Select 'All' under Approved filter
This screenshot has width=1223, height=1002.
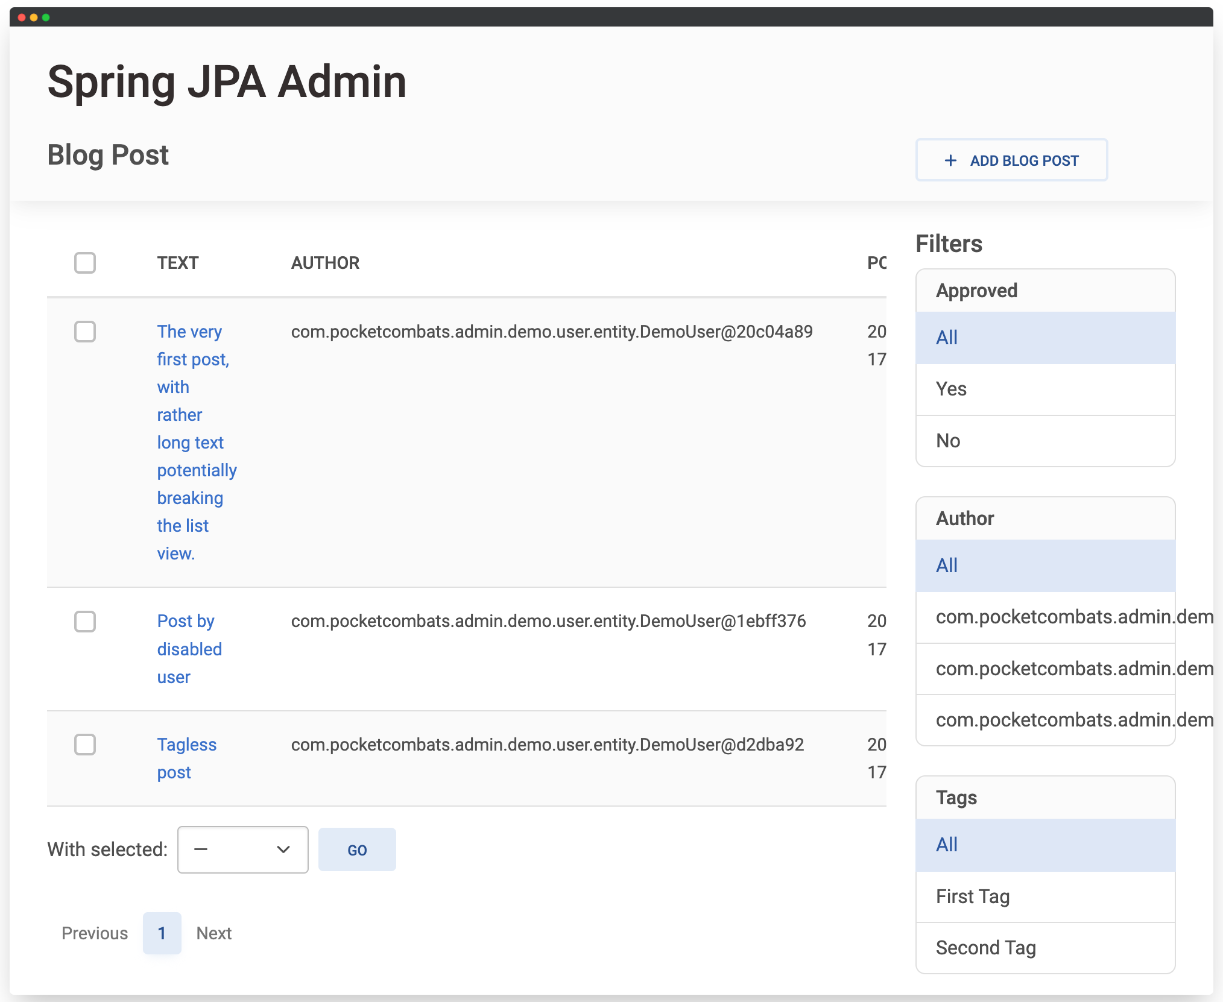pyautogui.click(x=1045, y=338)
